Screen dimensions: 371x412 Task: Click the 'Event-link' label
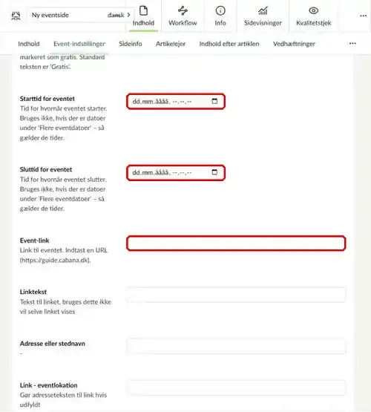pos(34,241)
